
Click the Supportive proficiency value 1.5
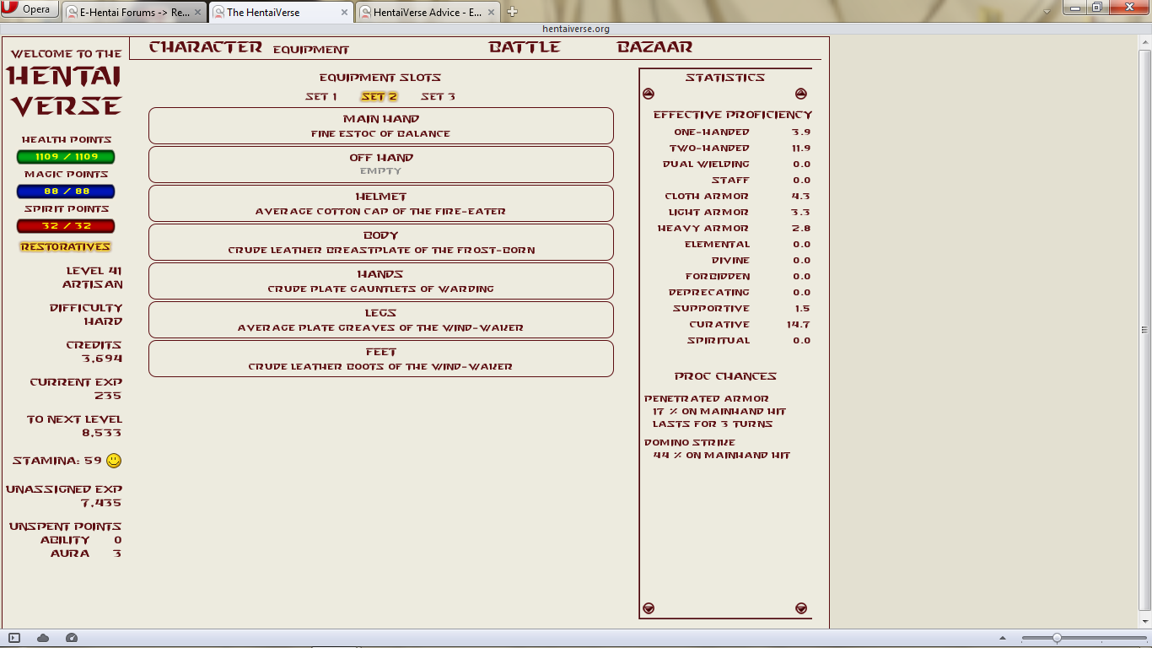(x=802, y=309)
